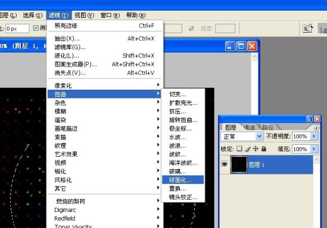Open the 填充 fill slider arrow
Viewport: 327px width, 228px height.
point(314,149)
